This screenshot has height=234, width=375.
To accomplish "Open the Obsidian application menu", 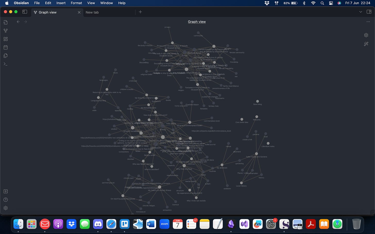I will 21,3.
